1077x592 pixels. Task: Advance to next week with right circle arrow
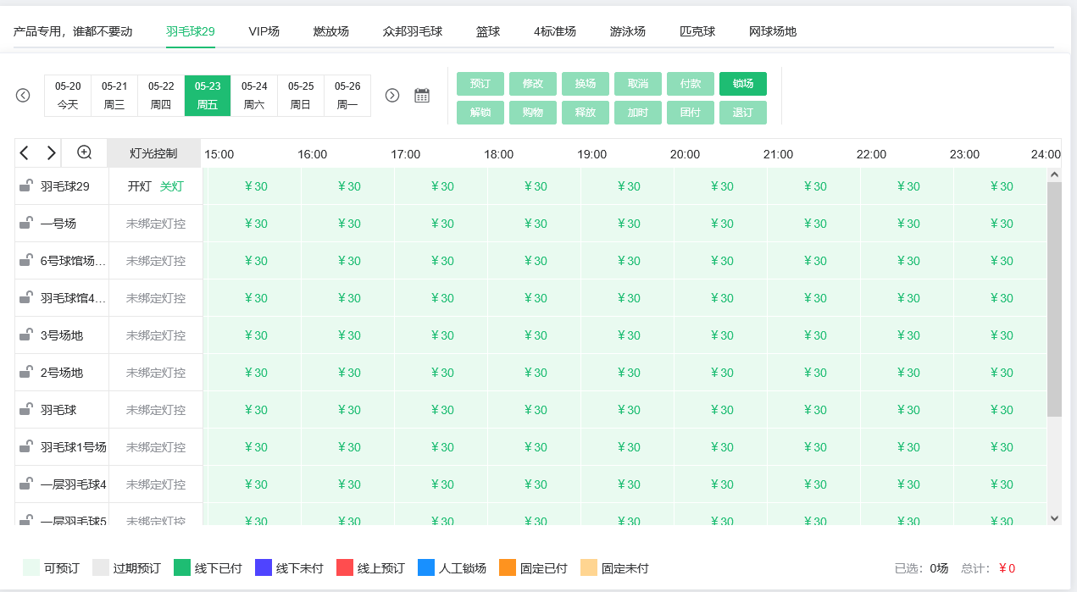coord(392,96)
